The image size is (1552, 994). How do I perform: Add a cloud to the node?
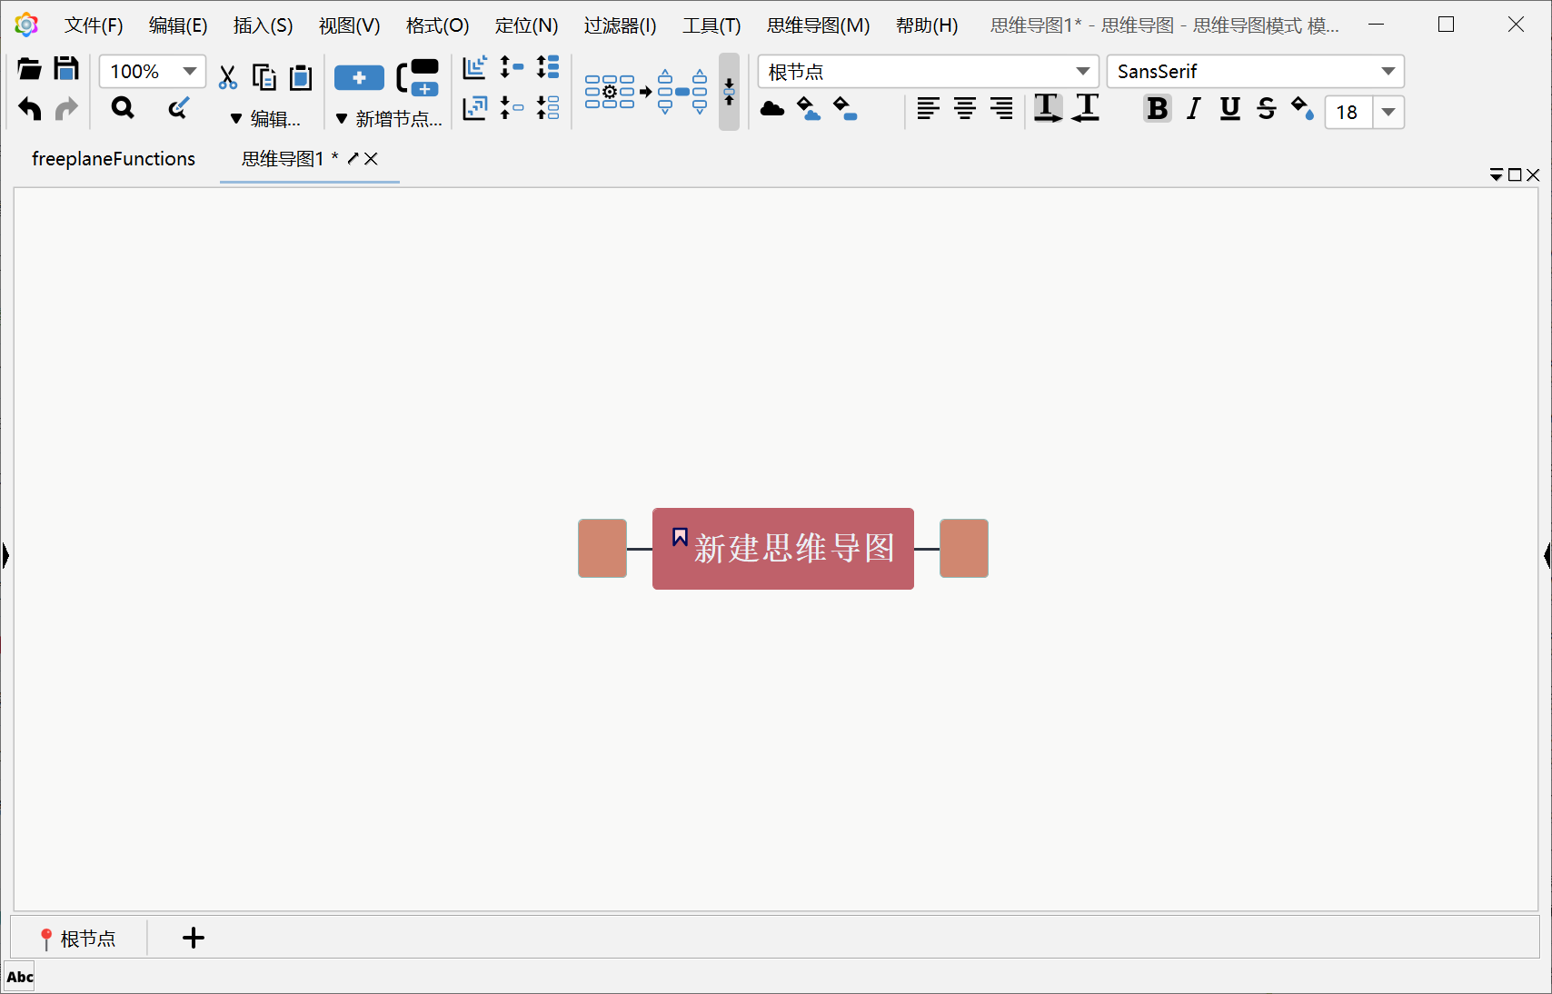point(772,110)
